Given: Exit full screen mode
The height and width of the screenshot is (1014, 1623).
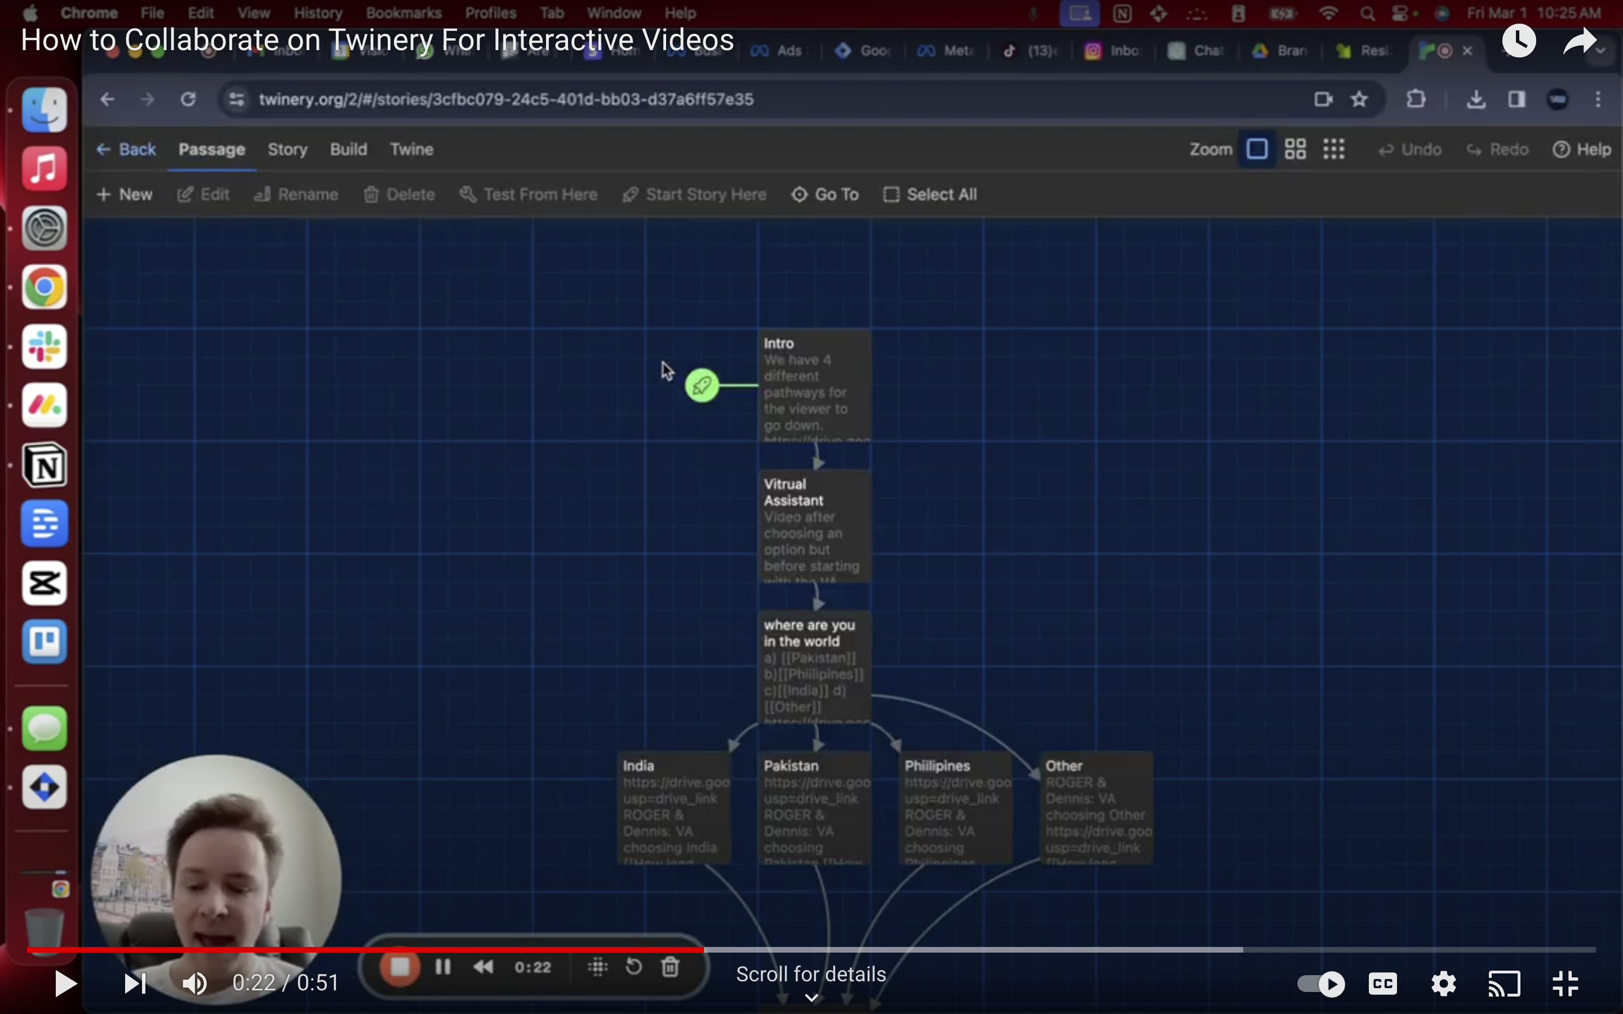Looking at the screenshot, I should pyautogui.click(x=1566, y=984).
